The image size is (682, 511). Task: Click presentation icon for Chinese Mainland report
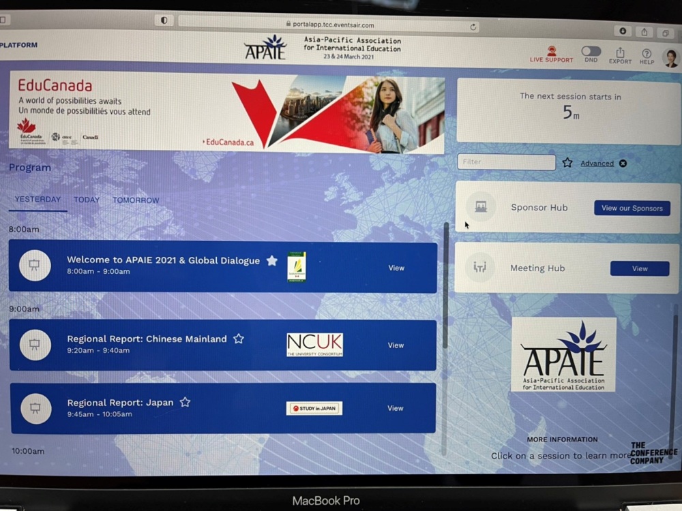pyautogui.click(x=35, y=345)
